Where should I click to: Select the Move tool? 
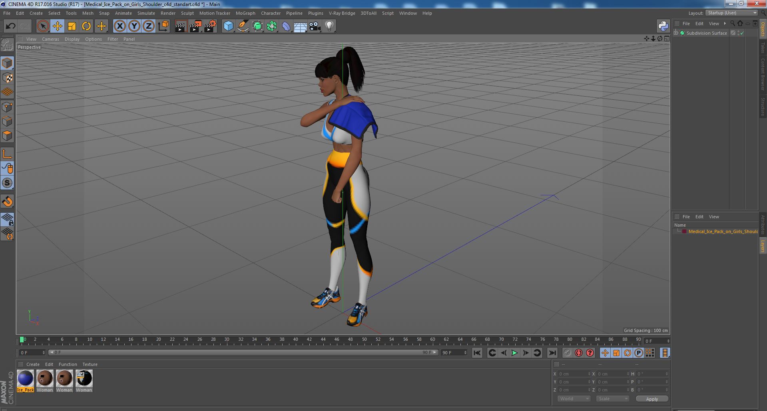coord(57,26)
